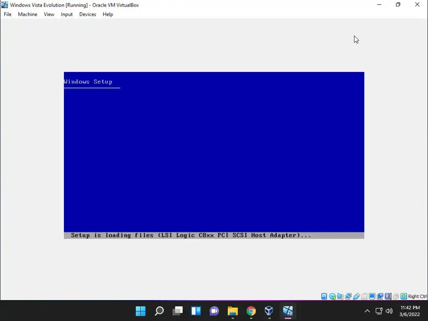Click the hard disk activity status icon
Screen dimensions: 428x321
(x=324, y=296)
